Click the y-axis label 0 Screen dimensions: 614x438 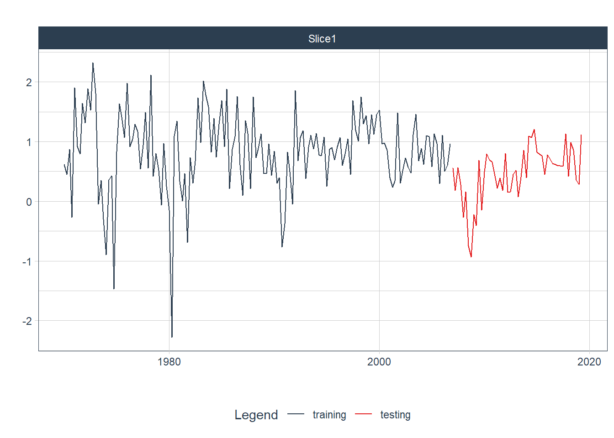[x=29, y=202]
